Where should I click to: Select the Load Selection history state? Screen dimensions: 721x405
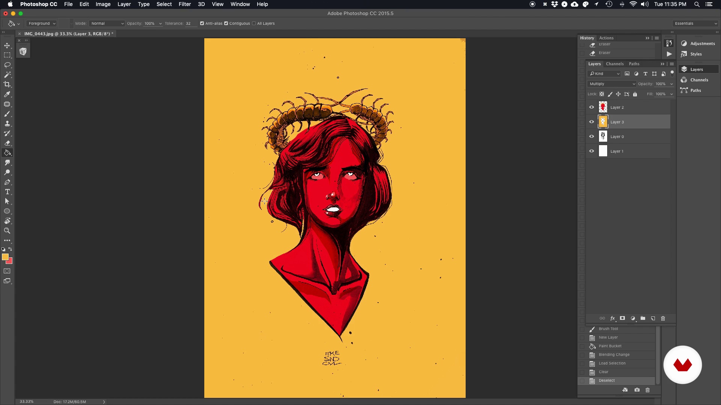tap(620, 363)
